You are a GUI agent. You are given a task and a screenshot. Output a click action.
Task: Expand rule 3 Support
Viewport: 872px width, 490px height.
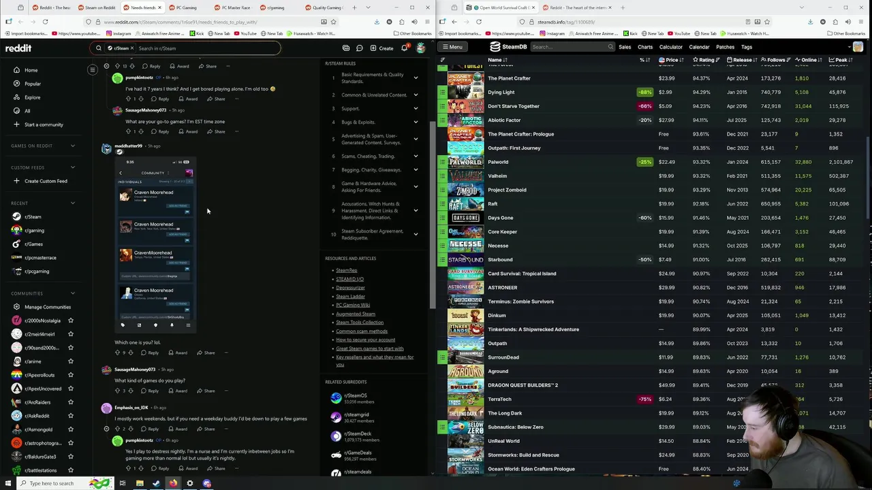(x=416, y=108)
